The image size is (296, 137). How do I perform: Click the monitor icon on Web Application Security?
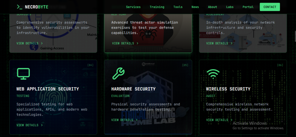(23, 74)
